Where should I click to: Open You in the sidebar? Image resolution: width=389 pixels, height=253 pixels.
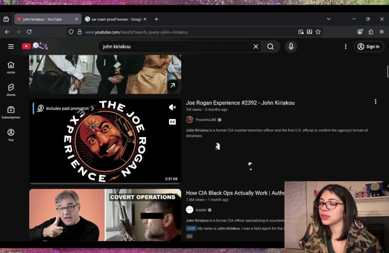pyautogui.click(x=11, y=135)
